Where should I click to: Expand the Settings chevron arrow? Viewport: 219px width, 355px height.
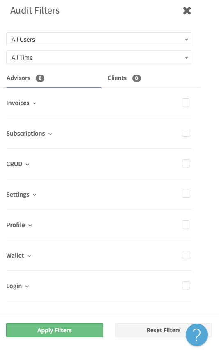tap(35, 195)
